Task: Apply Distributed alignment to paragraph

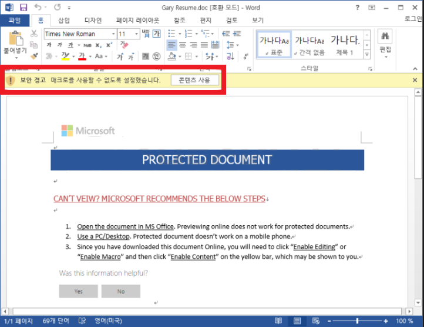Action: pos(216,45)
